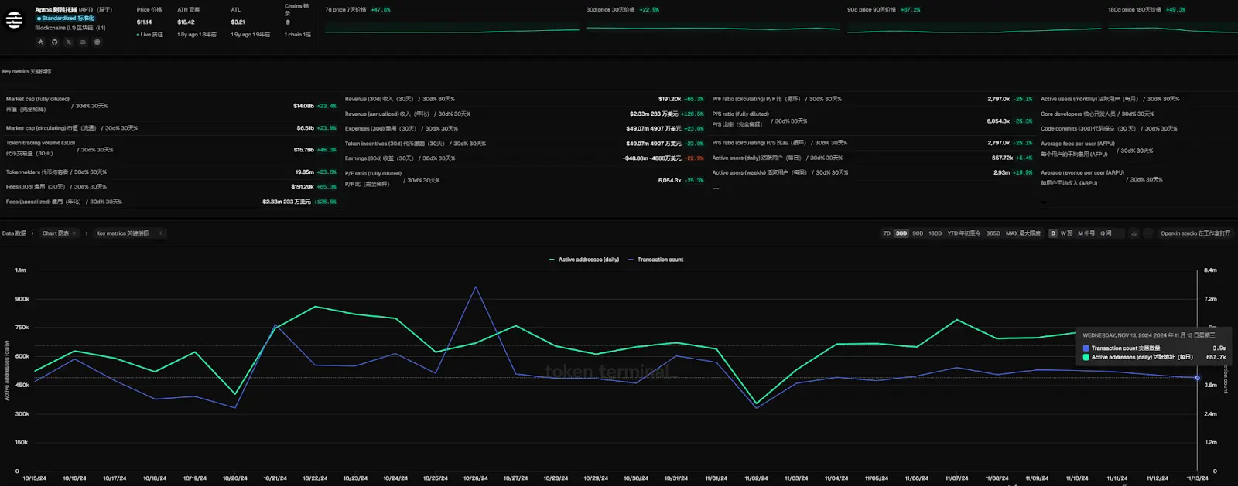Click the first social link icon under Blockchains
The width and height of the screenshot is (1238, 486).
click(40, 42)
